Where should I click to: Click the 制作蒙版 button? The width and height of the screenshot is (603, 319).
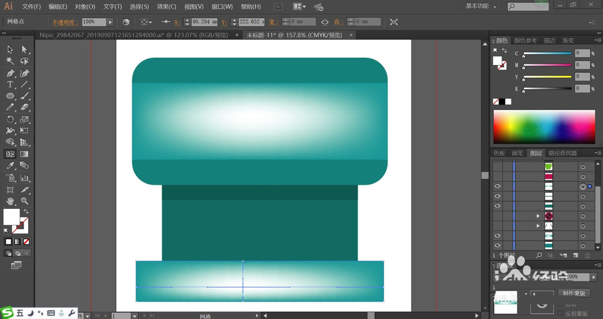[575, 293]
